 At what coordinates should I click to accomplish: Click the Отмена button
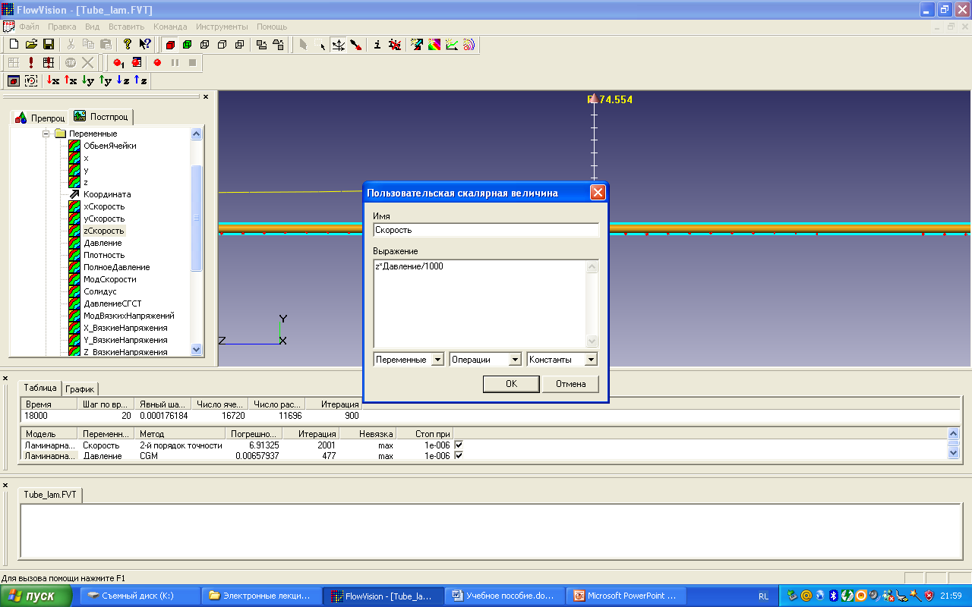coord(570,384)
